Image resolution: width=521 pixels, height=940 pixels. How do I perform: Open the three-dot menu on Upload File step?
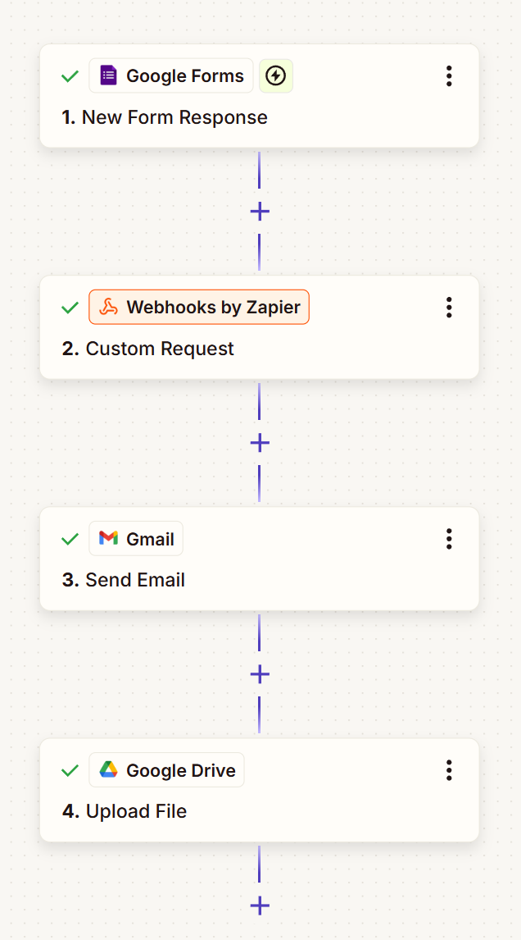coord(449,770)
